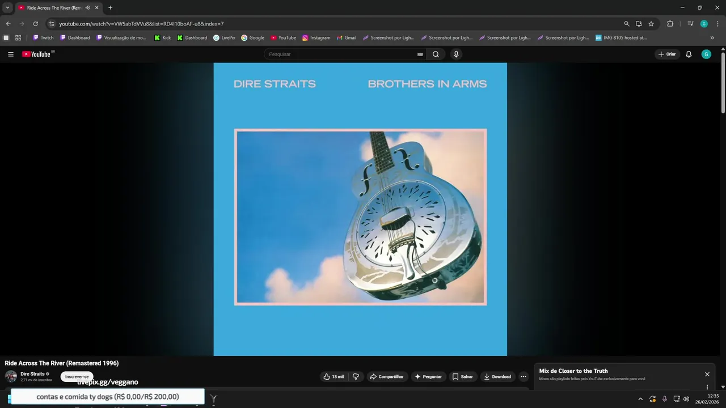
Task: Open the YouTube bookmark
Action: click(x=283, y=38)
